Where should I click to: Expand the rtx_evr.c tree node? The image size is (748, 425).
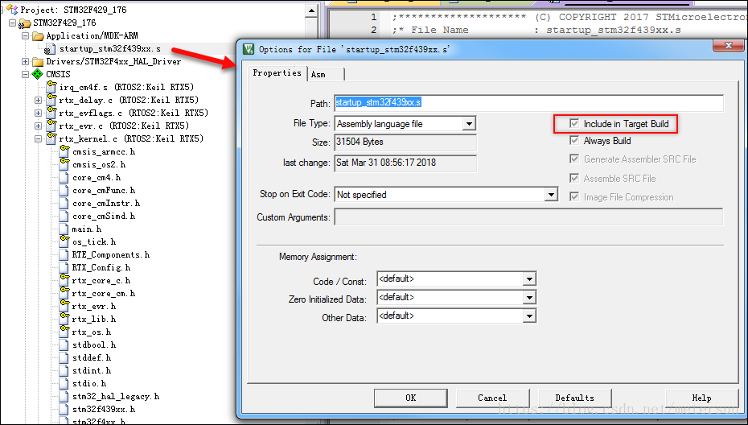point(38,126)
